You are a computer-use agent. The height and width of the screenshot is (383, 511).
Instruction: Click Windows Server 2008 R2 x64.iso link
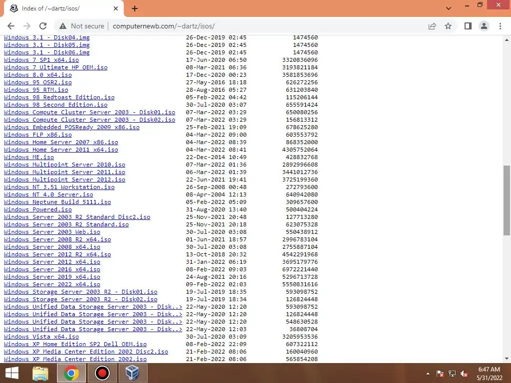coord(57,240)
